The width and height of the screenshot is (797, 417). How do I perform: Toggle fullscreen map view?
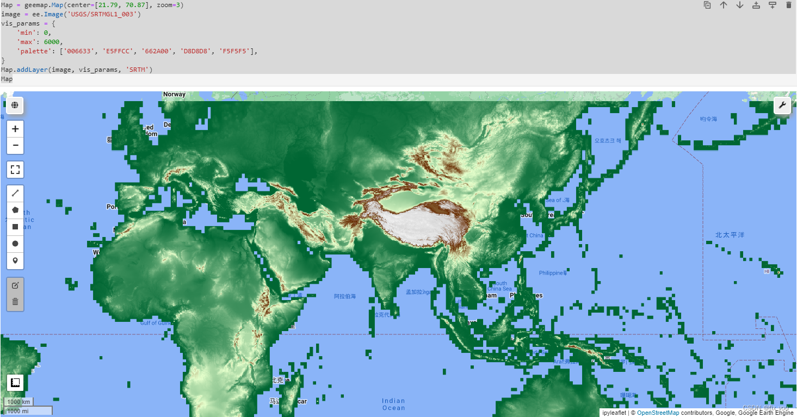point(15,170)
